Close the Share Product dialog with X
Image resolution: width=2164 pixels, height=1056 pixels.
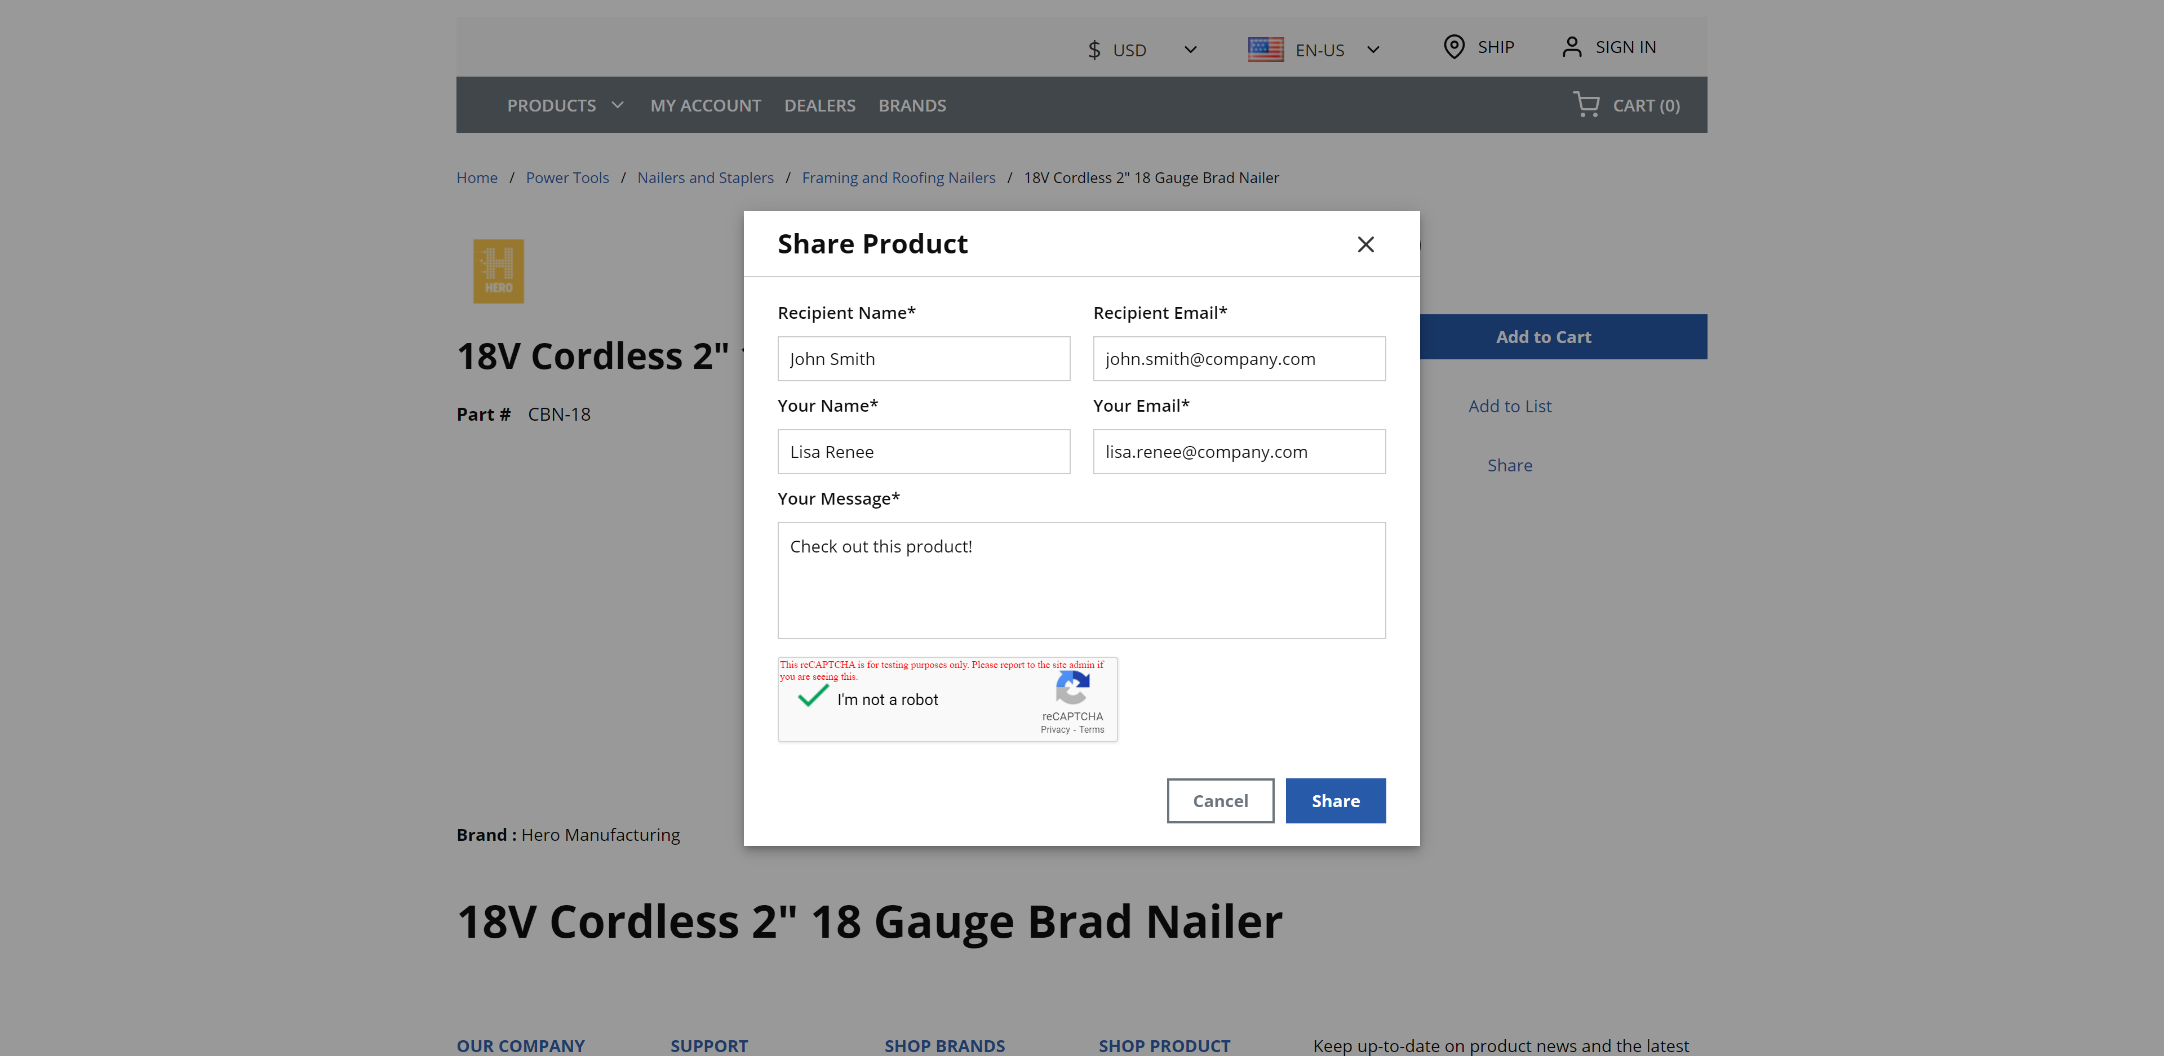pos(1366,244)
